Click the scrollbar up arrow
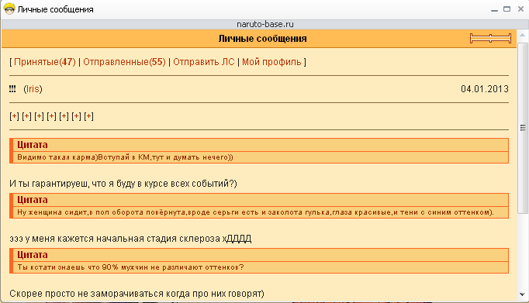This screenshot has width=529, height=303. pyautogui.click(x=522, y=35)
